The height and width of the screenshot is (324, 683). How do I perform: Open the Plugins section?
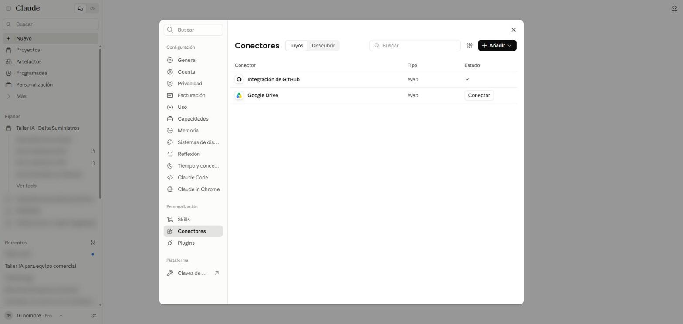click(x=193, y=243)
